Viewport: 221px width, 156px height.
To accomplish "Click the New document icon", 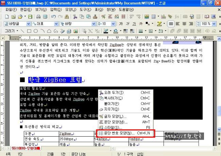I will (6, 17).
